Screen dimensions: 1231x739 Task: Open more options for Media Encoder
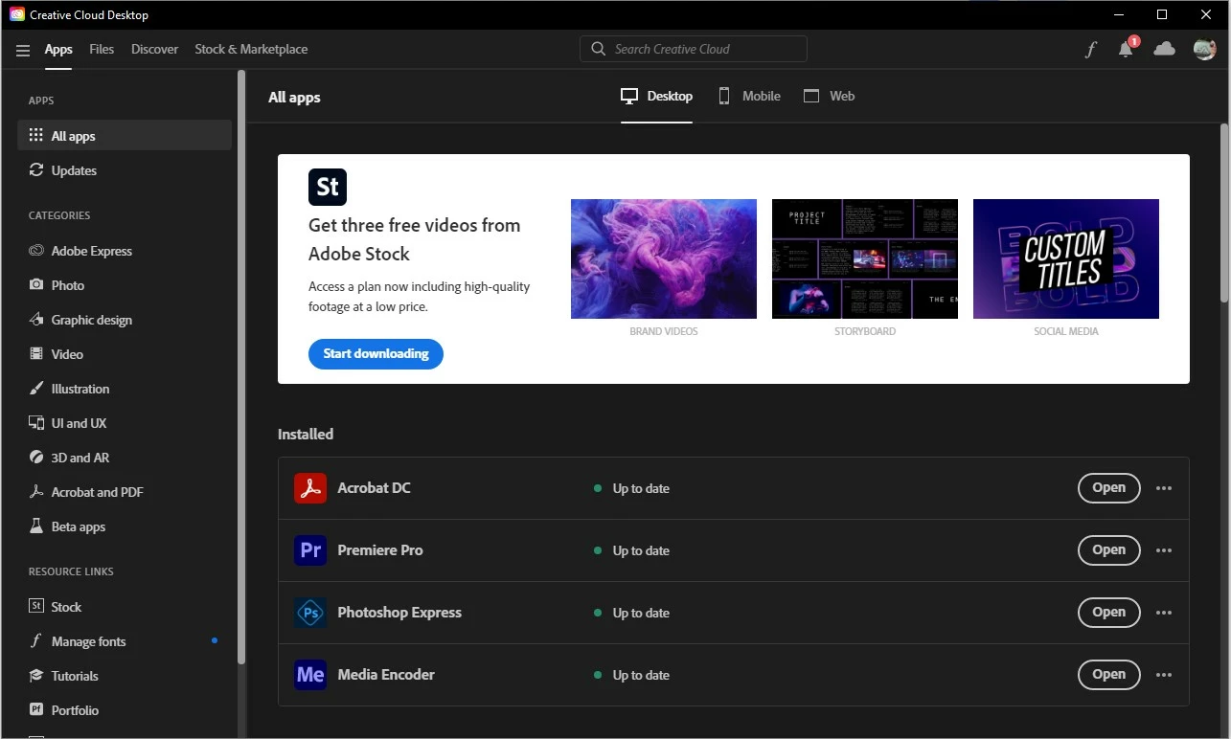point(1164,675)
